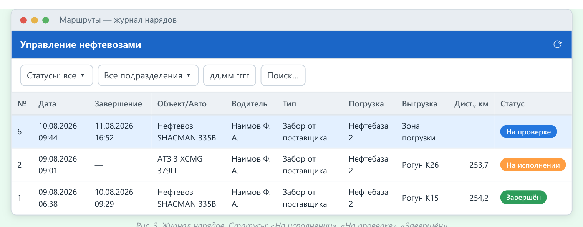Click 'Нефтебаза 2' in row 1
The width and height of the screenshot is (583, 227).
(x=368, y=198)
